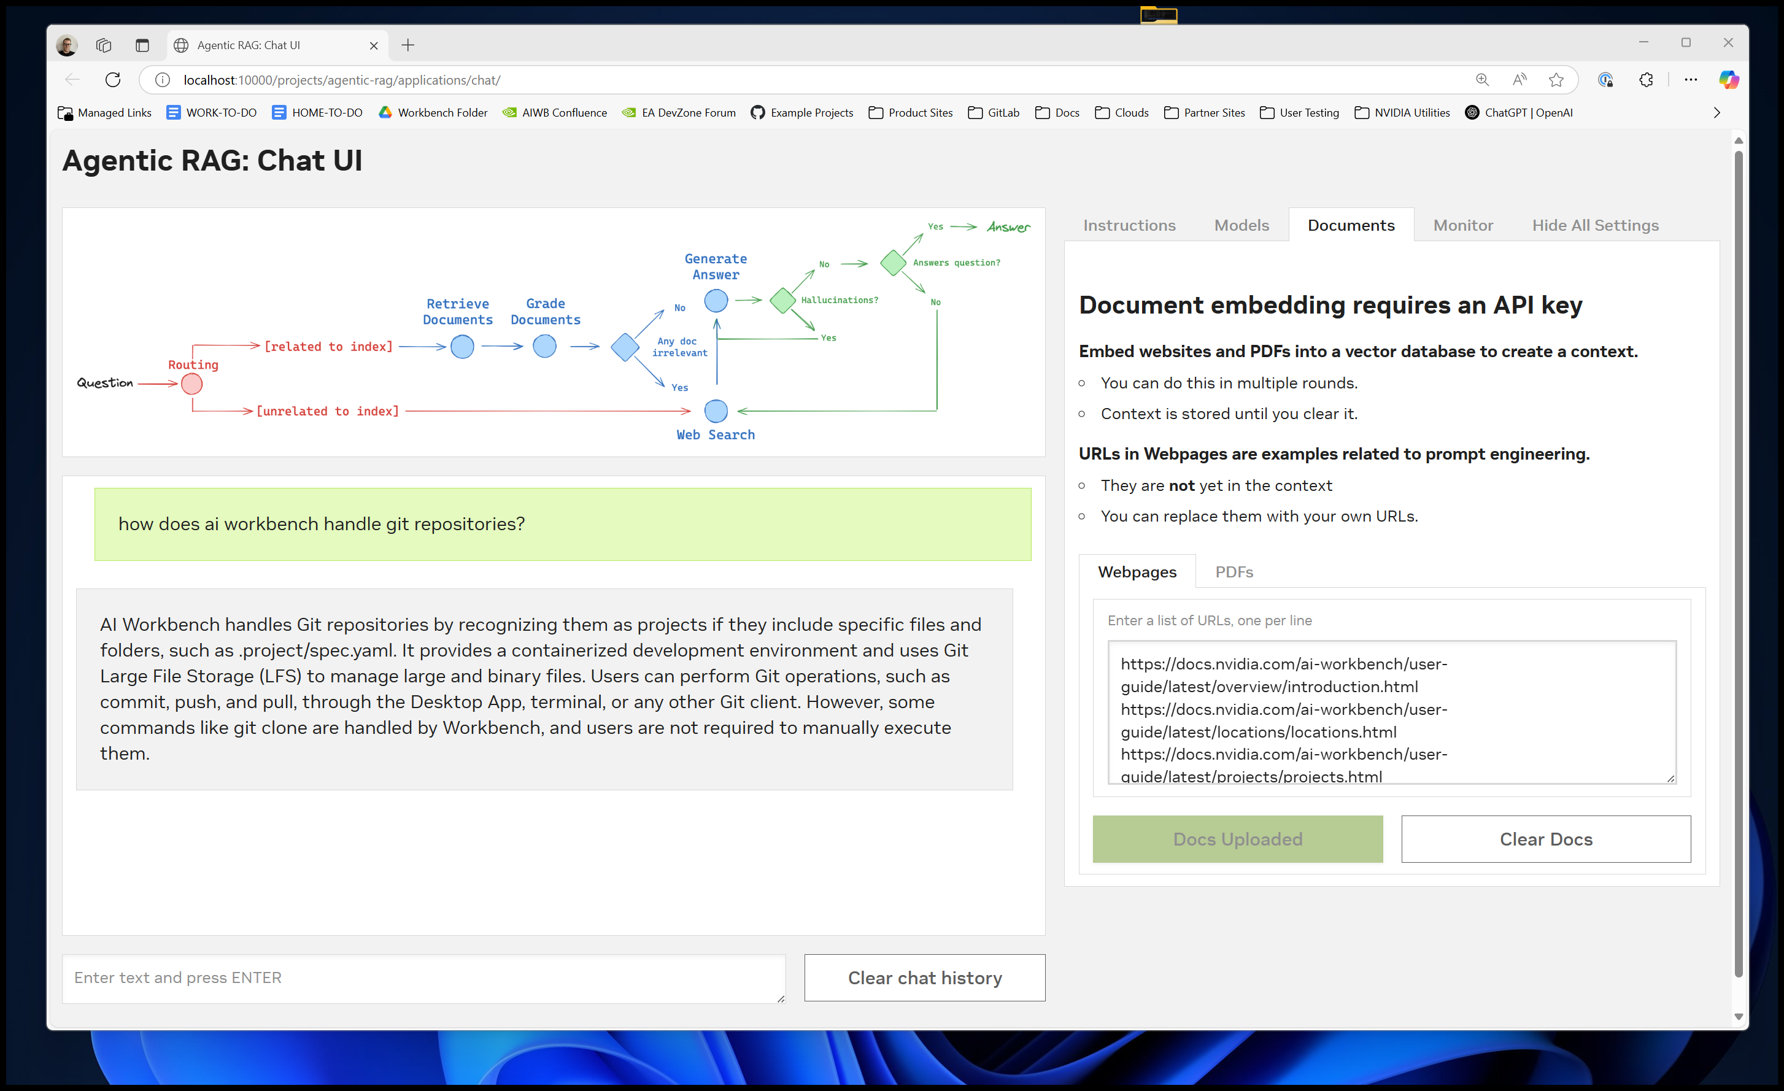Open the Workbench Folder bookmark
Image resolution: width=1784 pixels, height=1091 pixels.
click(433, 113)
